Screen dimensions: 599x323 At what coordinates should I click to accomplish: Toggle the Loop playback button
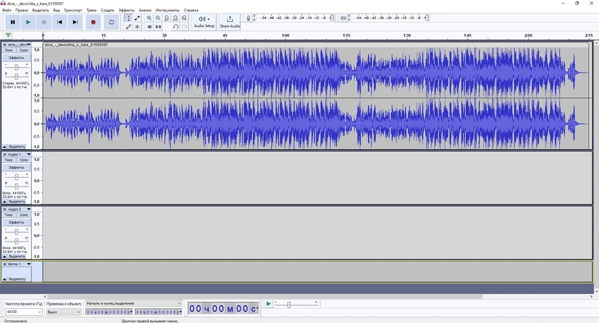pos(111,22)
